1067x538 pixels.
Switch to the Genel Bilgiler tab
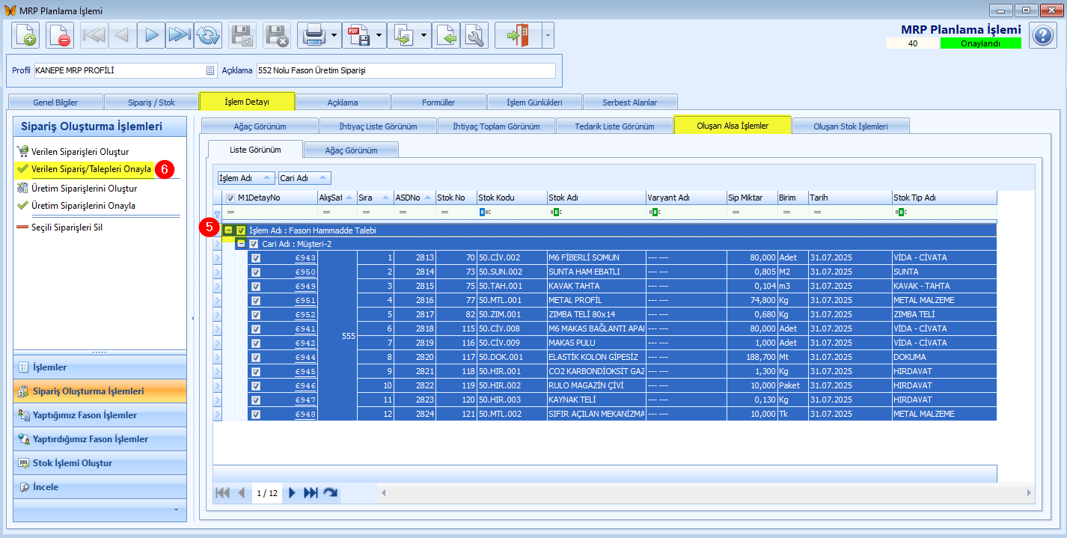point(55,103)
